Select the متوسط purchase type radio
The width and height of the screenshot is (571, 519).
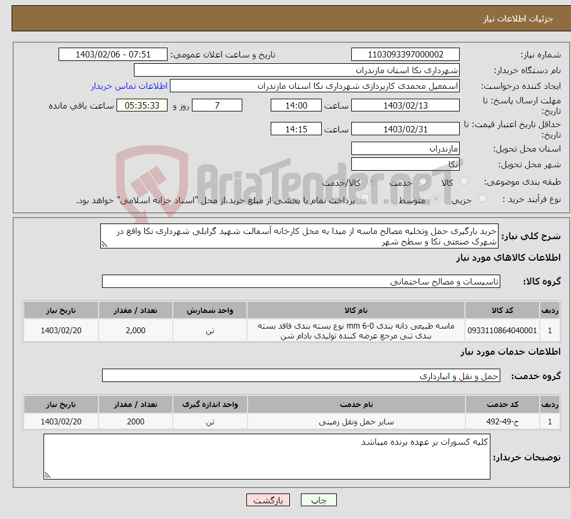pos(436,199)
